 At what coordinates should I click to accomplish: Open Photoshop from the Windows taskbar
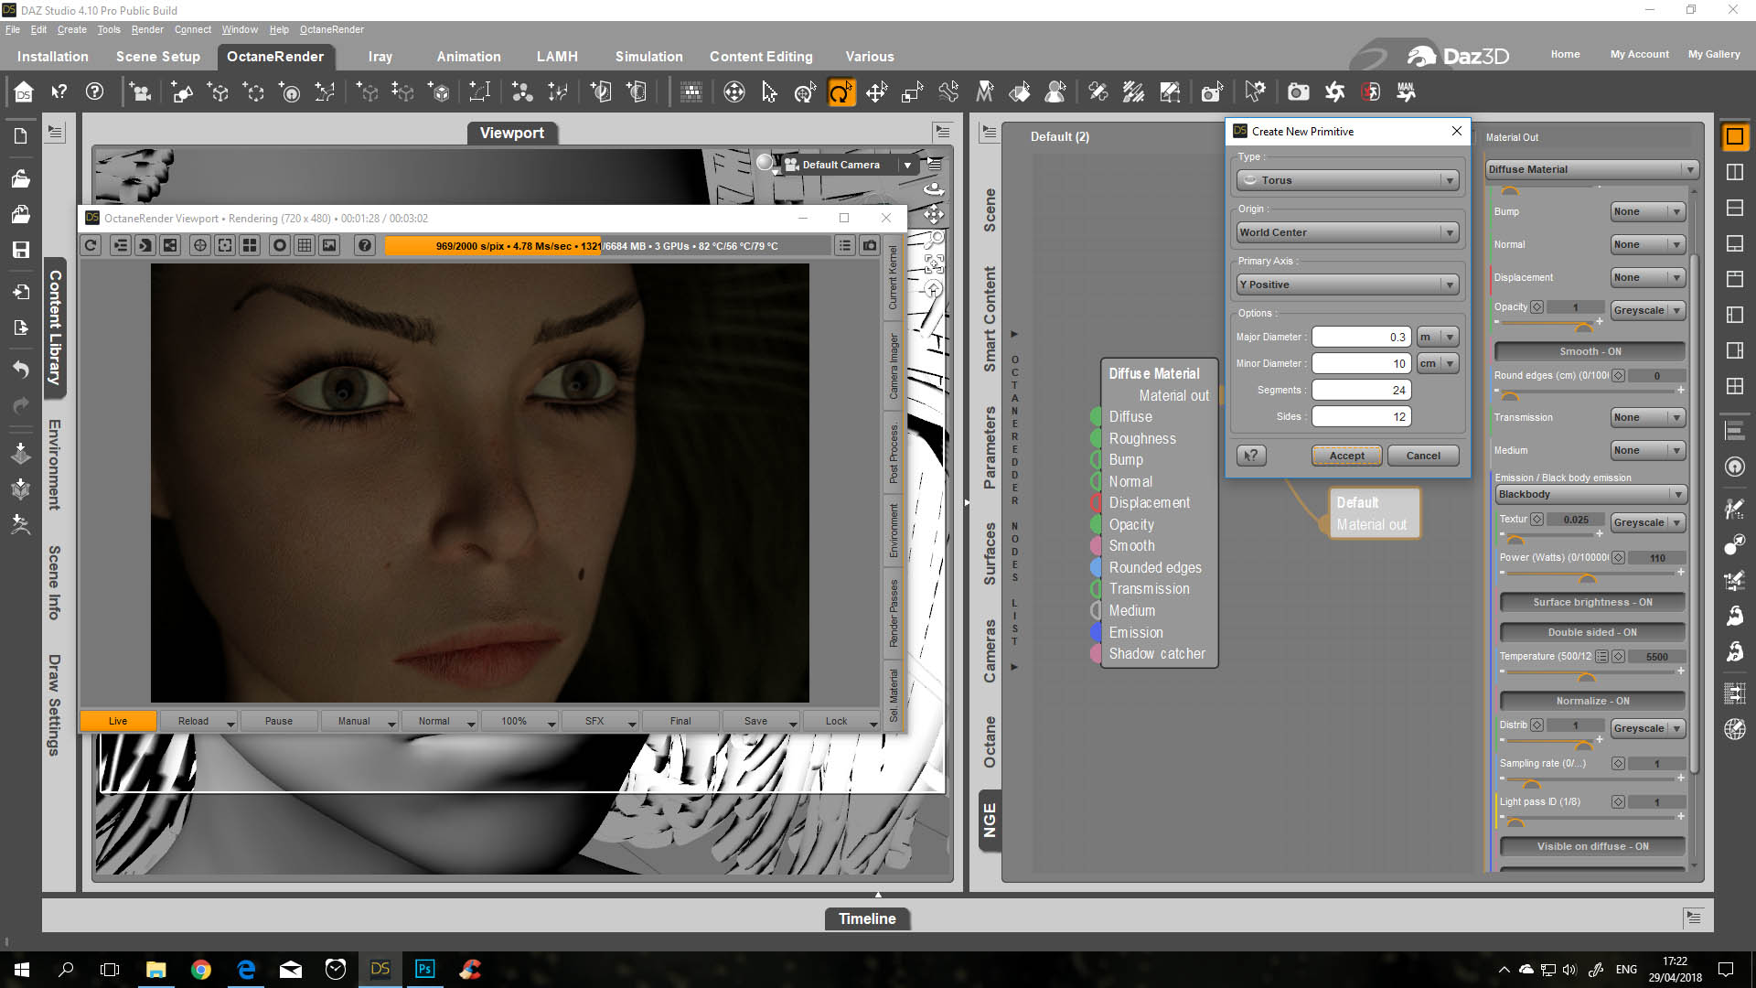[424, 969]
